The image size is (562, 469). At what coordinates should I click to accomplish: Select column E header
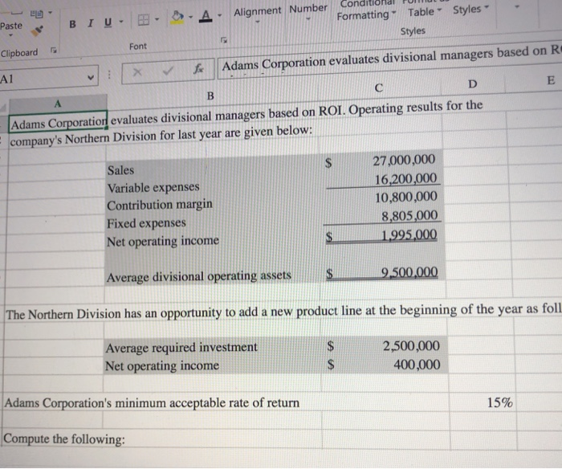551,80
